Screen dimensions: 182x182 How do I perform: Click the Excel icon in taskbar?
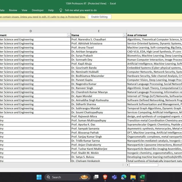click(142, 177)
